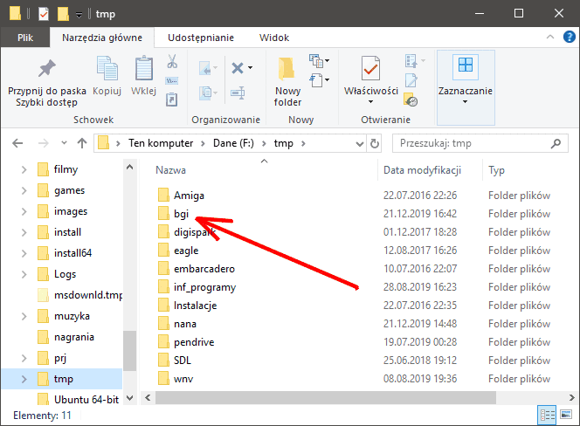The image size is (580, 426).
Task: Open the ribbon Help question mark
Action: pyautogui.click(x=568, y=38)
